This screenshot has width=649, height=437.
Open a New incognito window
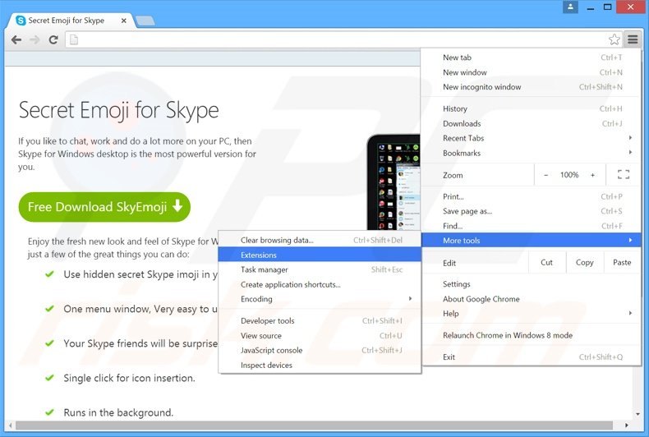click(x=532, y=87)
